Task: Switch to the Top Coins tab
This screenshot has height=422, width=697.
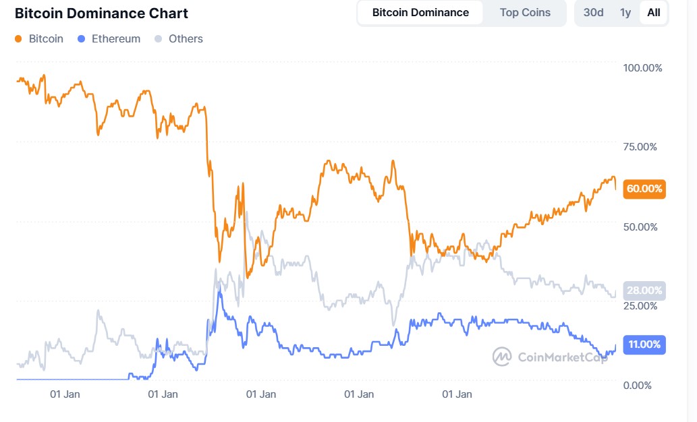Action: [525, 13]
